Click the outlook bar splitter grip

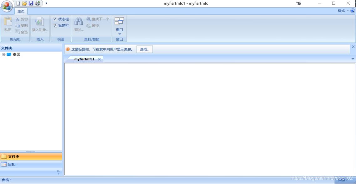(31, 151)
